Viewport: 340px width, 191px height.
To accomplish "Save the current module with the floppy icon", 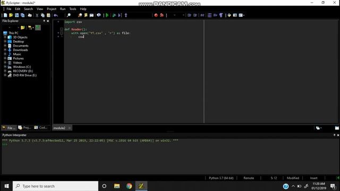I will click(x=16, y=15).
